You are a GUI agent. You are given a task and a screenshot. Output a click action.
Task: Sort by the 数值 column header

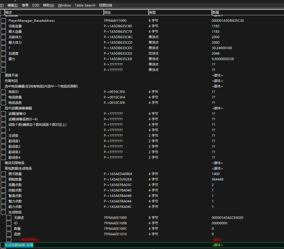tap(215, 12)
